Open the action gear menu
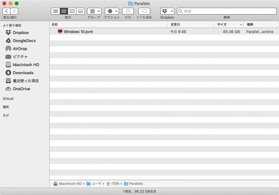 pyautogui.click(x=112, y=11)
